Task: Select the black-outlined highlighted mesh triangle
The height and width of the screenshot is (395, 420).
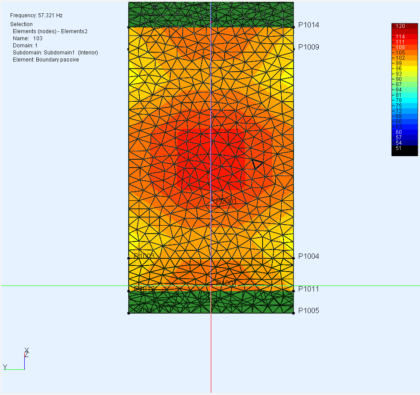Action: click(x=257, y=164)
